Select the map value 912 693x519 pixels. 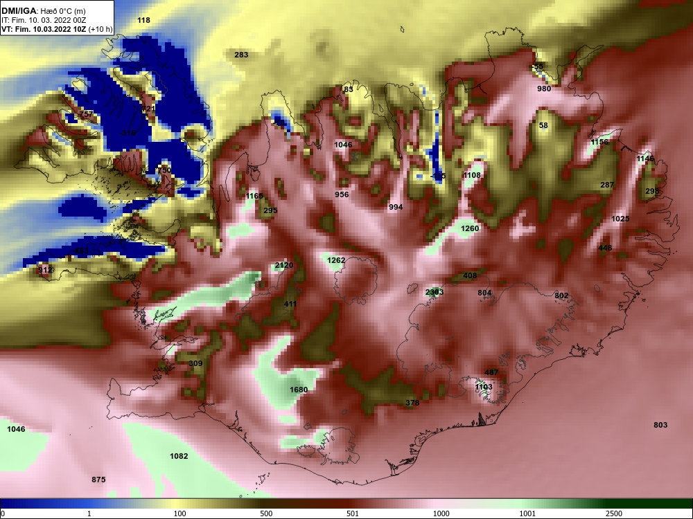(x=44, y=270)
